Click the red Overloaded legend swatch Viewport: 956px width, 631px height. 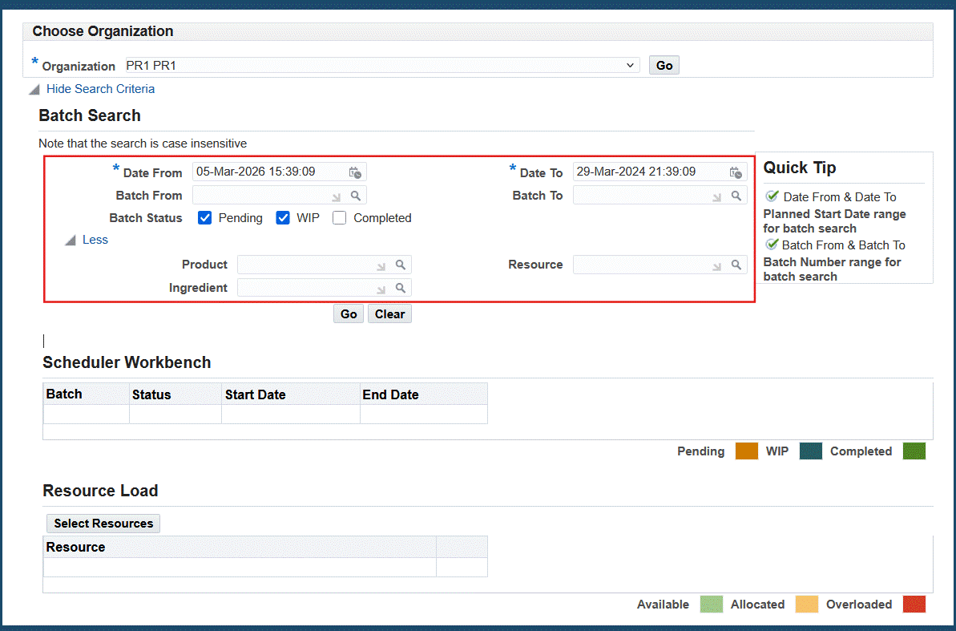[914, 605]
